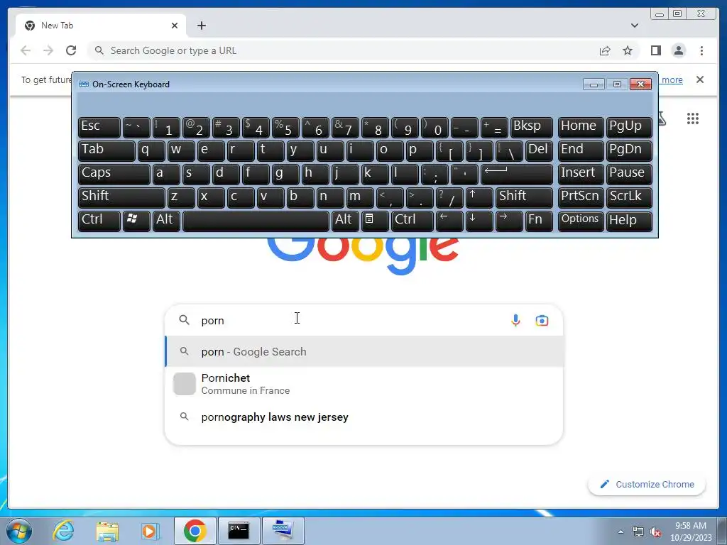Screen dimensions: 727x545
Task: Toggle Caps lock on On-Screen Keyboard
Action: pyautogui.click(x=114, y=175)
